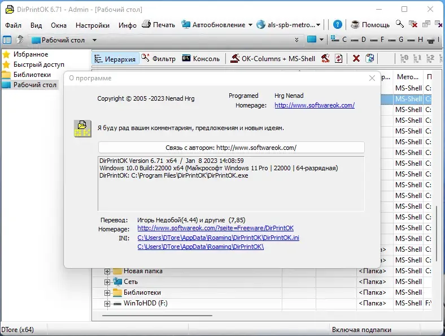Image resolution: width=445 pixels, height=336 pixels.
Task: Open the dropdown arrow next to desktop icon
Action: tap(321, 40)
